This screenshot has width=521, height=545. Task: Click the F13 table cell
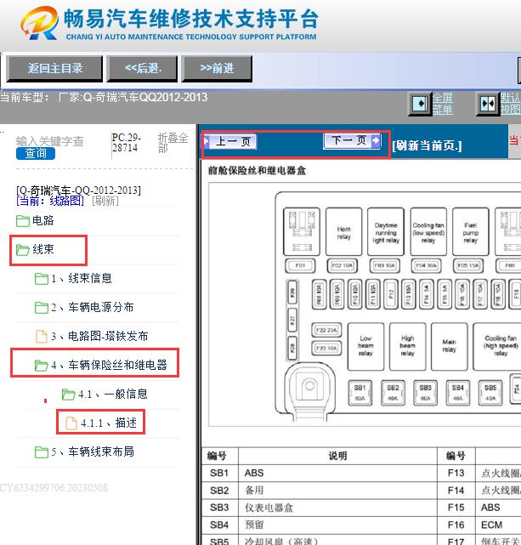pos(456,473)
